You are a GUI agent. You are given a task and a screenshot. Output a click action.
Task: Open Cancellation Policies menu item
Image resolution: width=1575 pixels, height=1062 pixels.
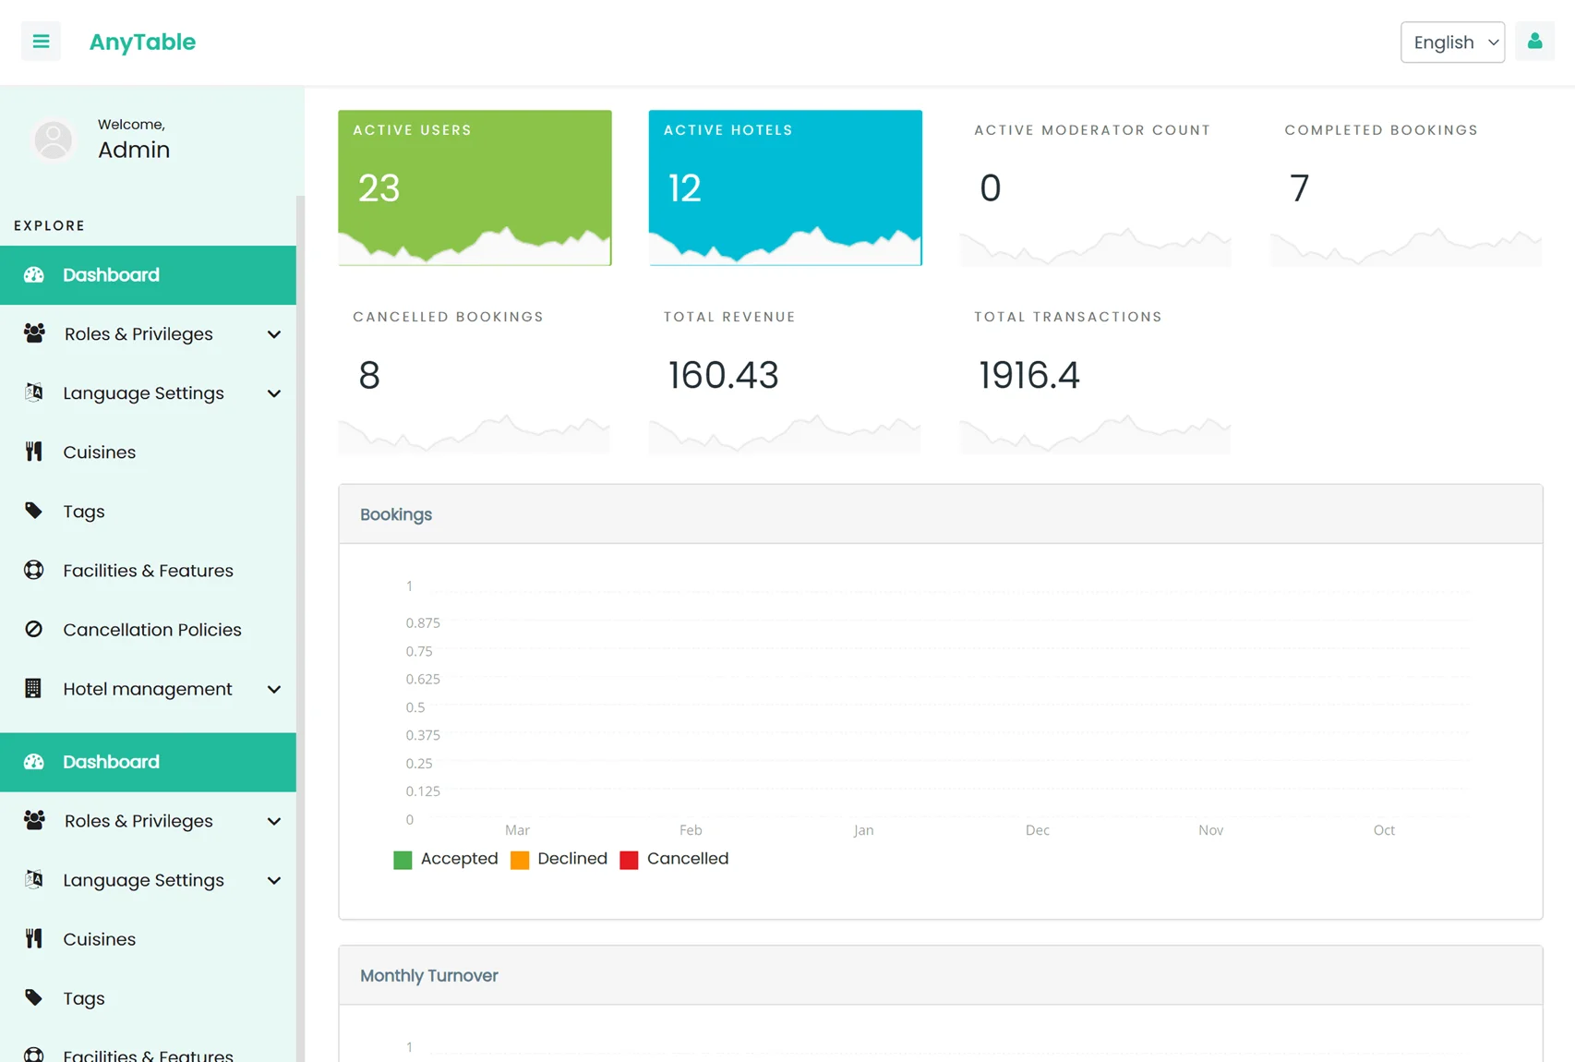pos(152,630)
